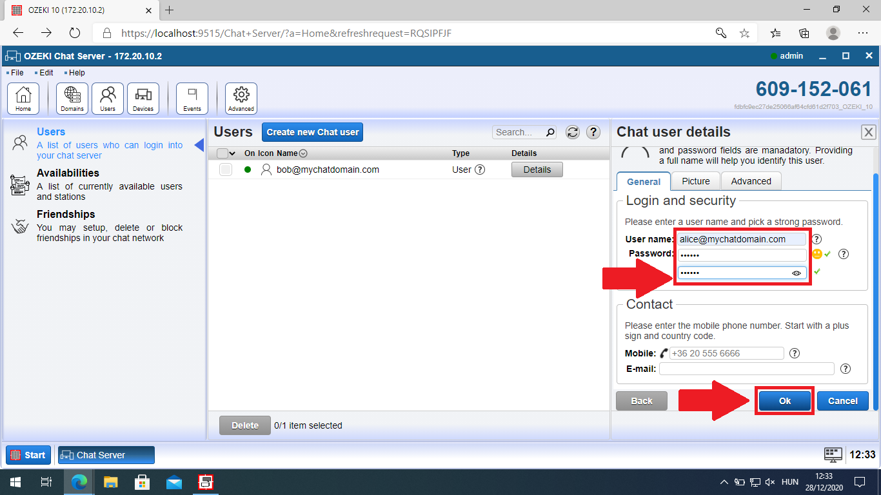
Task: Tick the select-all checkbox in the table header
Action: [x=223, y=153]
